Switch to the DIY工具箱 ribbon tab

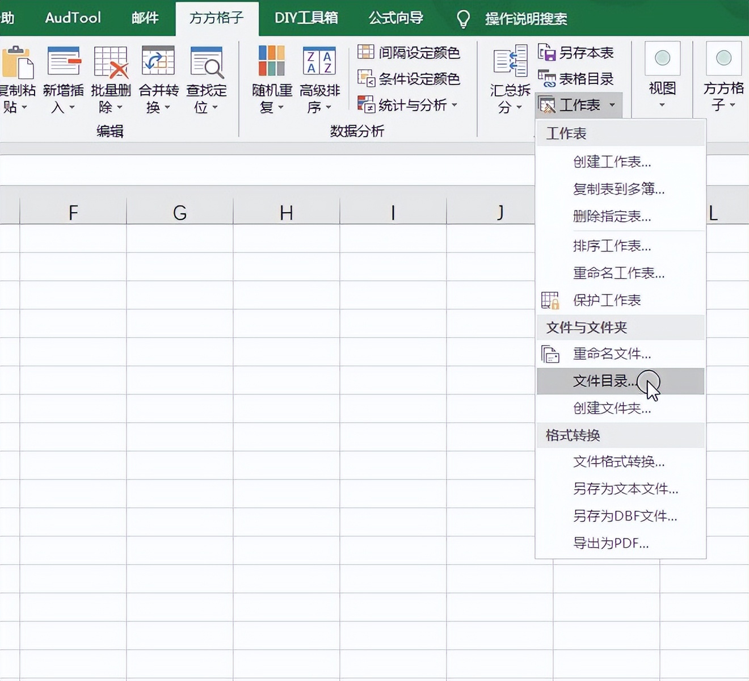305,18
